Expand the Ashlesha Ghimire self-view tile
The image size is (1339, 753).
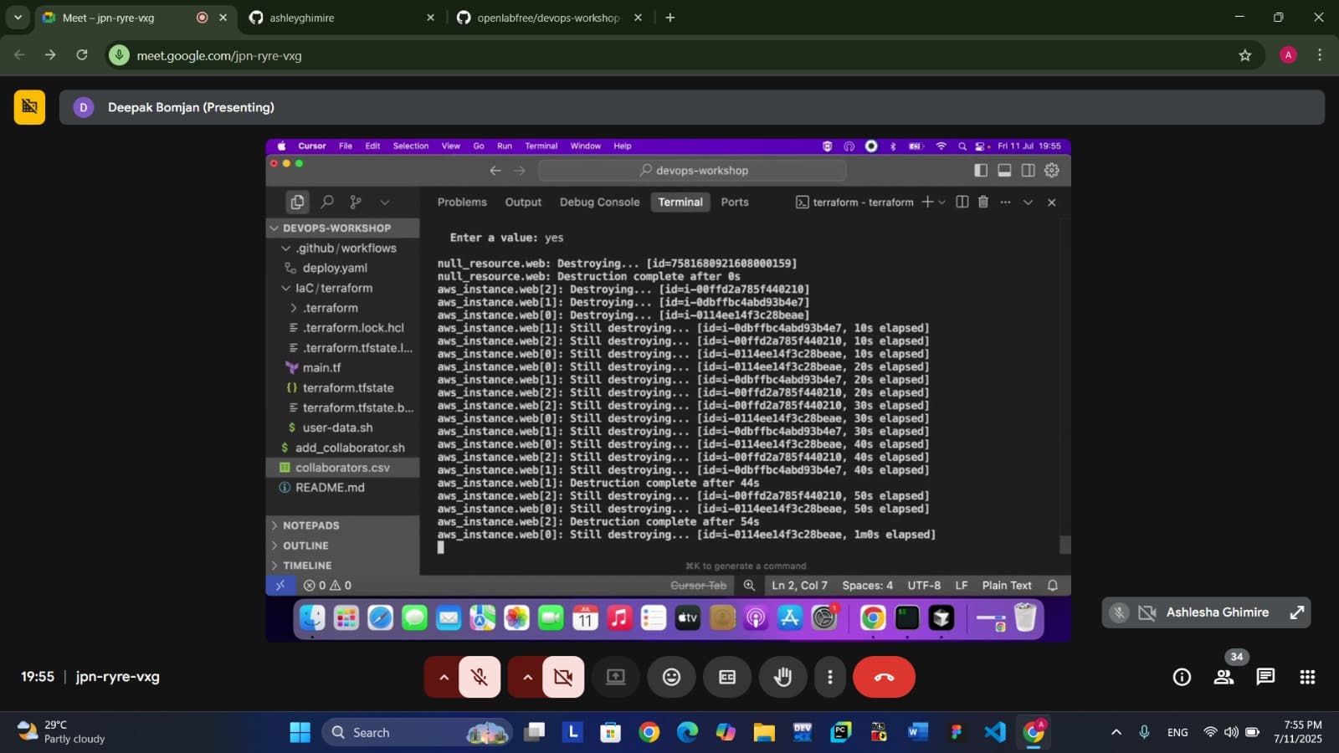[1297, 612]
